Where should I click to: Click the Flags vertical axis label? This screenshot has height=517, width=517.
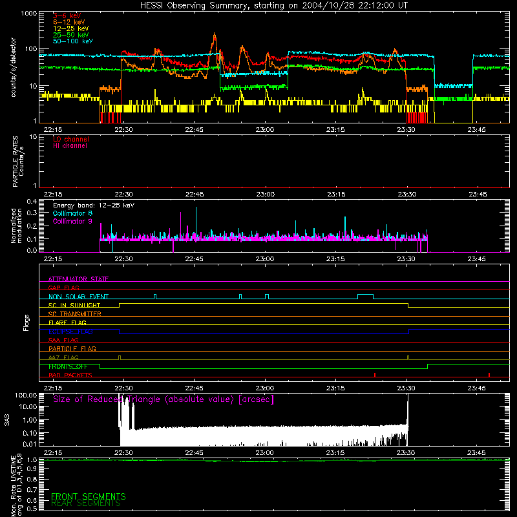26,323
